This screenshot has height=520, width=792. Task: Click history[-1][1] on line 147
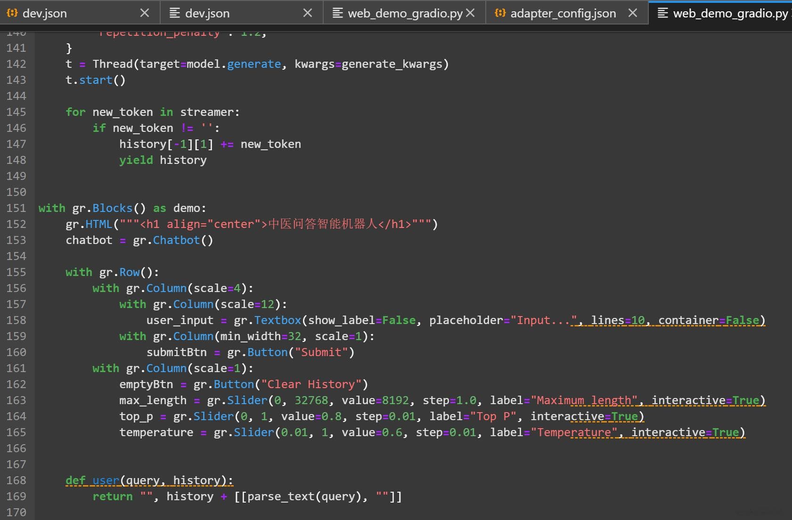(166, 144)
